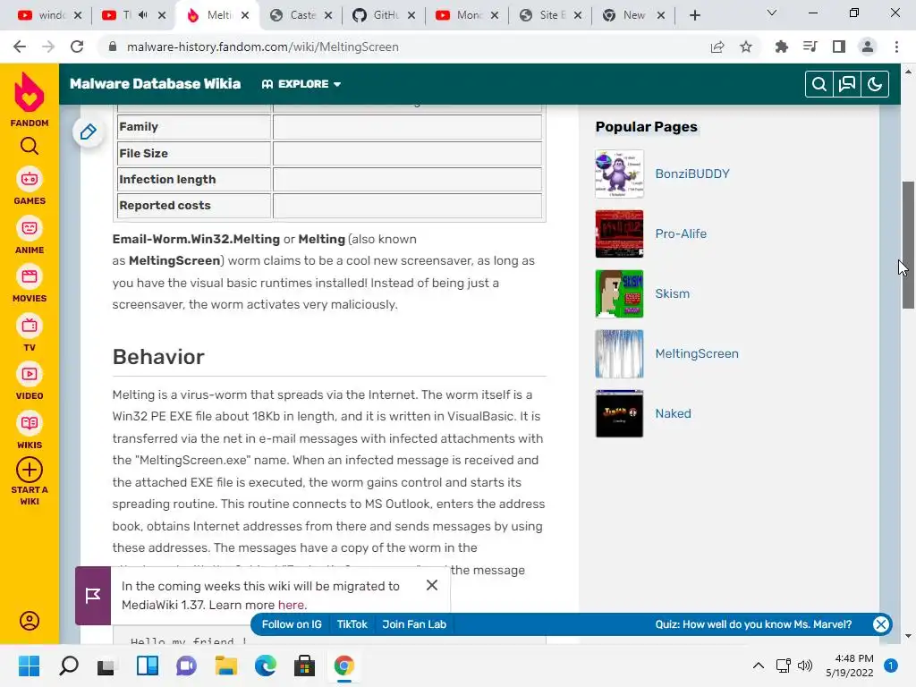Open the discussions icon in the wiki header

(847, 84)
